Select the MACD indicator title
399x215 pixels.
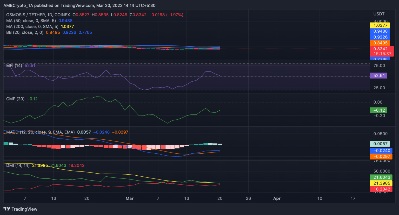pyautogui.click(x=40, y=132)
